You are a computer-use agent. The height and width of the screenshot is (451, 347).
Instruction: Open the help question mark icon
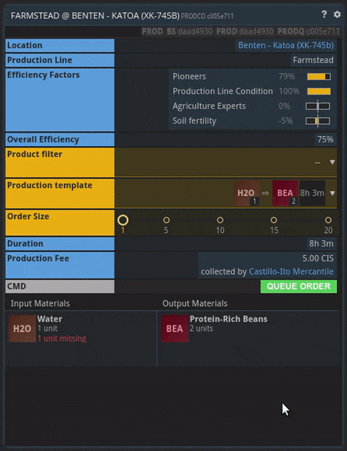[324, 14]
